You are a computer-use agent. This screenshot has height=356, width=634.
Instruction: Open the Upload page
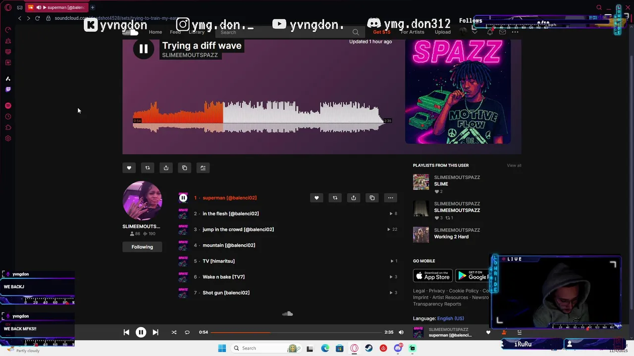[443, 32]
